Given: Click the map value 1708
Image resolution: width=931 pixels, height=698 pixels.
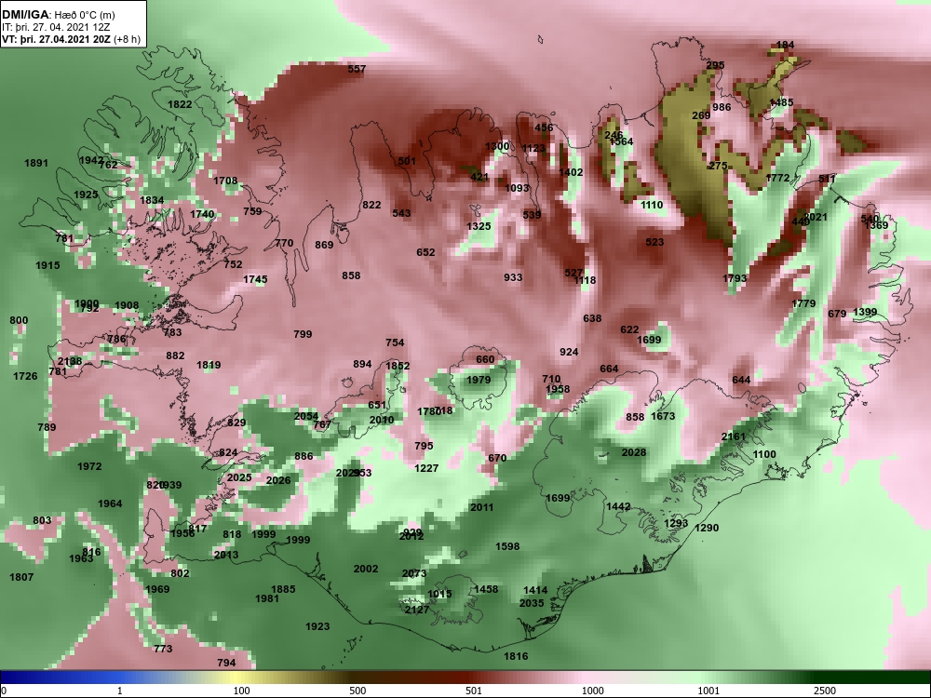Looking at the screenshot, I should coord(225,181).
